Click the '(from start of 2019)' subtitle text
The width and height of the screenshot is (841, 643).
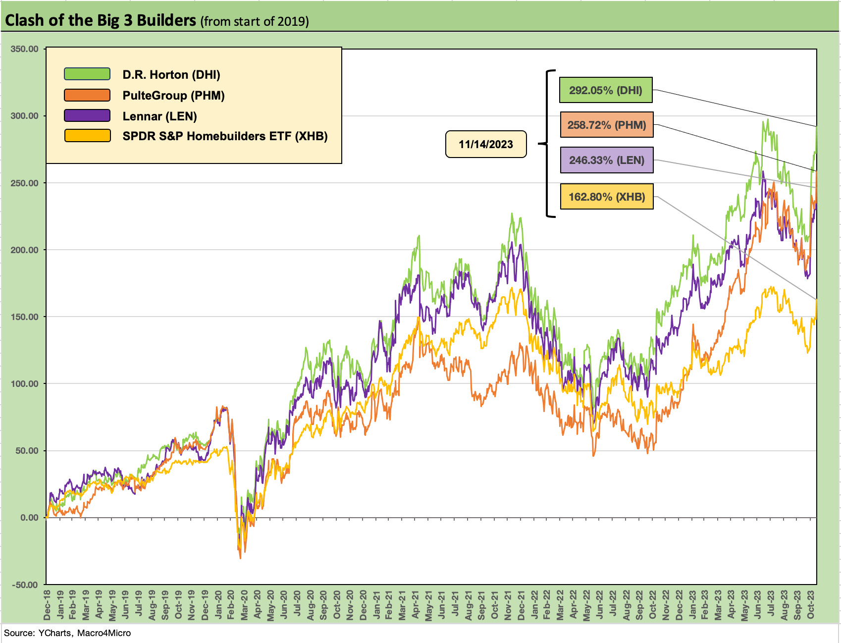tap(255, 21)
